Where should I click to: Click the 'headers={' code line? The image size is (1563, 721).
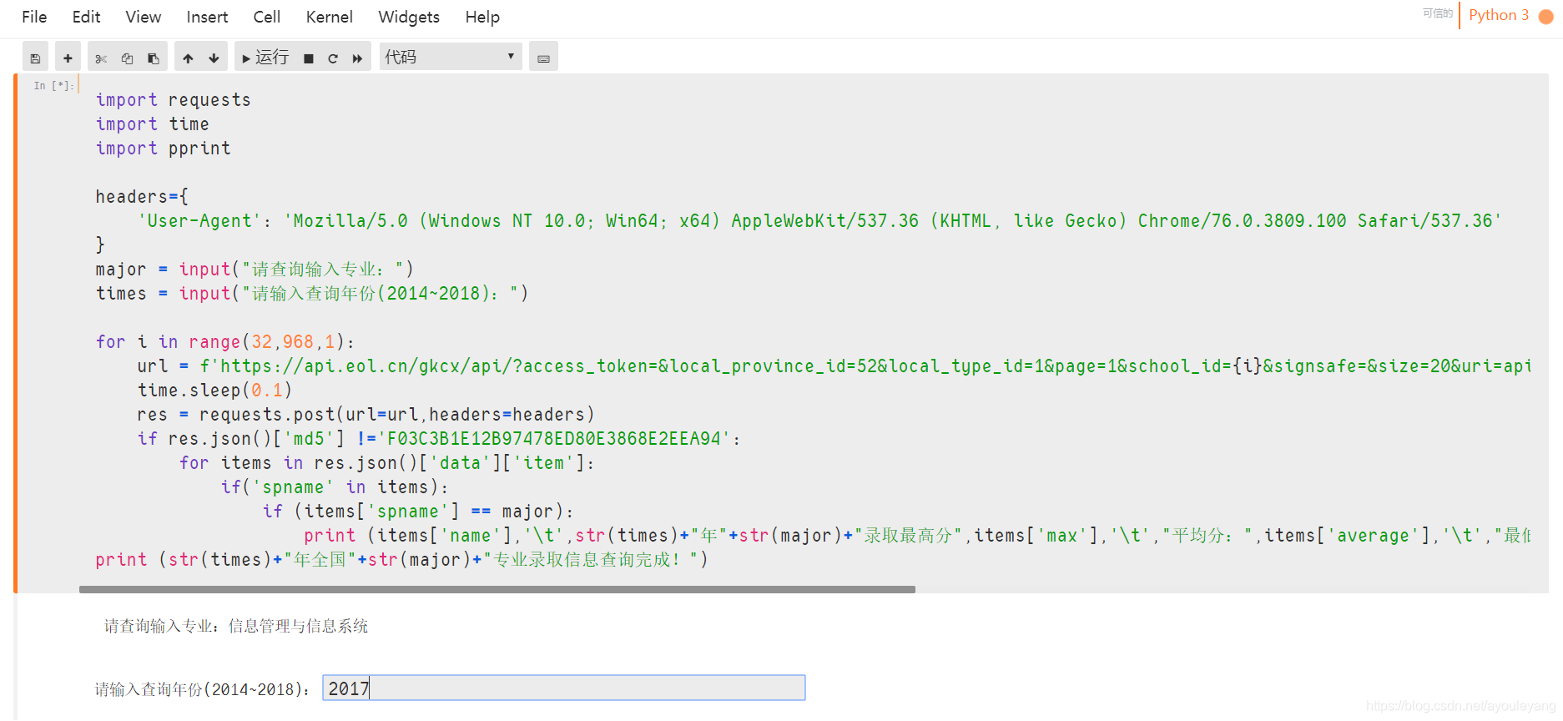[142, 197]
